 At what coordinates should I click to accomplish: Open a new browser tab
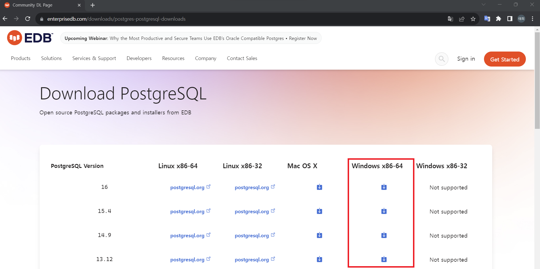pyautogui.click(x=92, y=5)
